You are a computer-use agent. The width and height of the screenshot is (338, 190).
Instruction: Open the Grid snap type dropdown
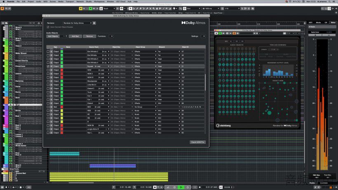click(x=192, y=9)
